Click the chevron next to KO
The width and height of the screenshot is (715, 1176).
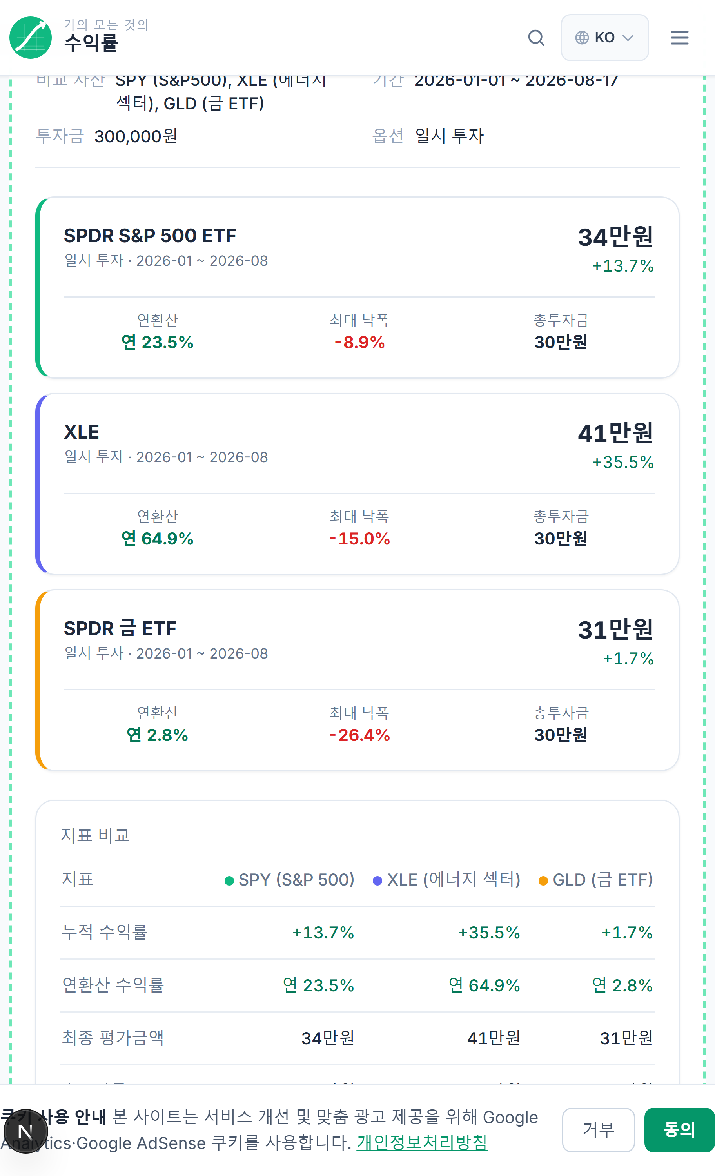tap(628, 38)
